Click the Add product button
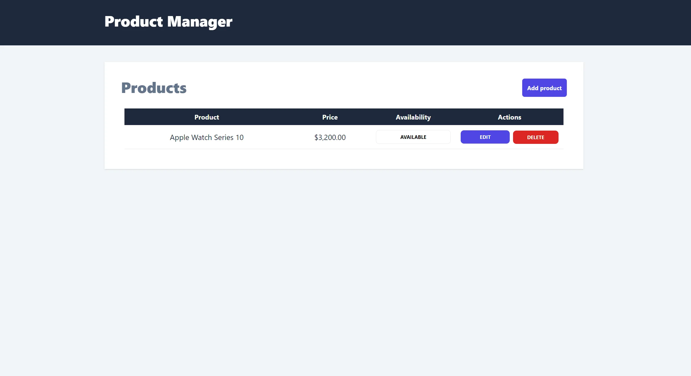 (544, 88)
